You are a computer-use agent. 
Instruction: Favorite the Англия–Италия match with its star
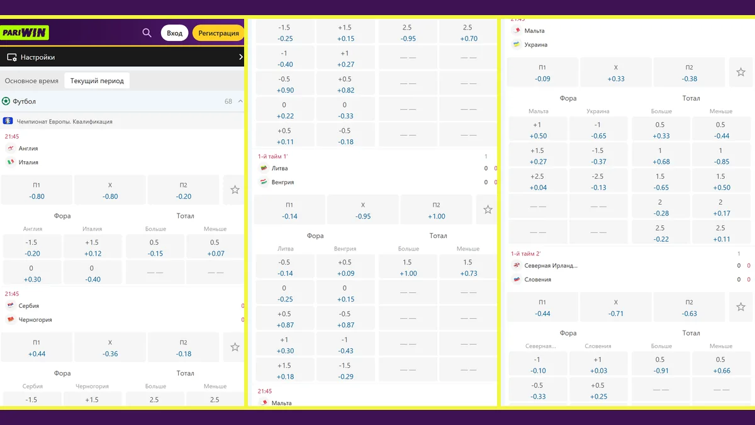[x=235, y=190]
